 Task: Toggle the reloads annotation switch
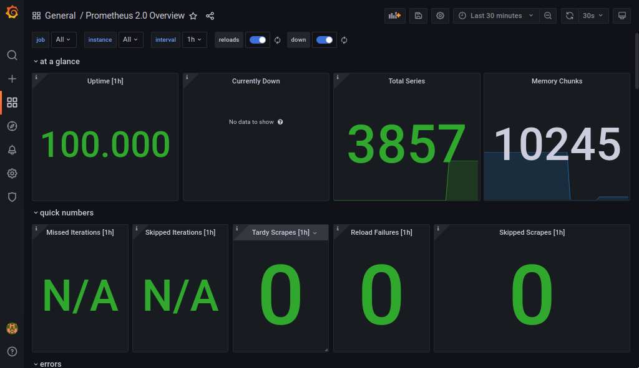(258, 40)
